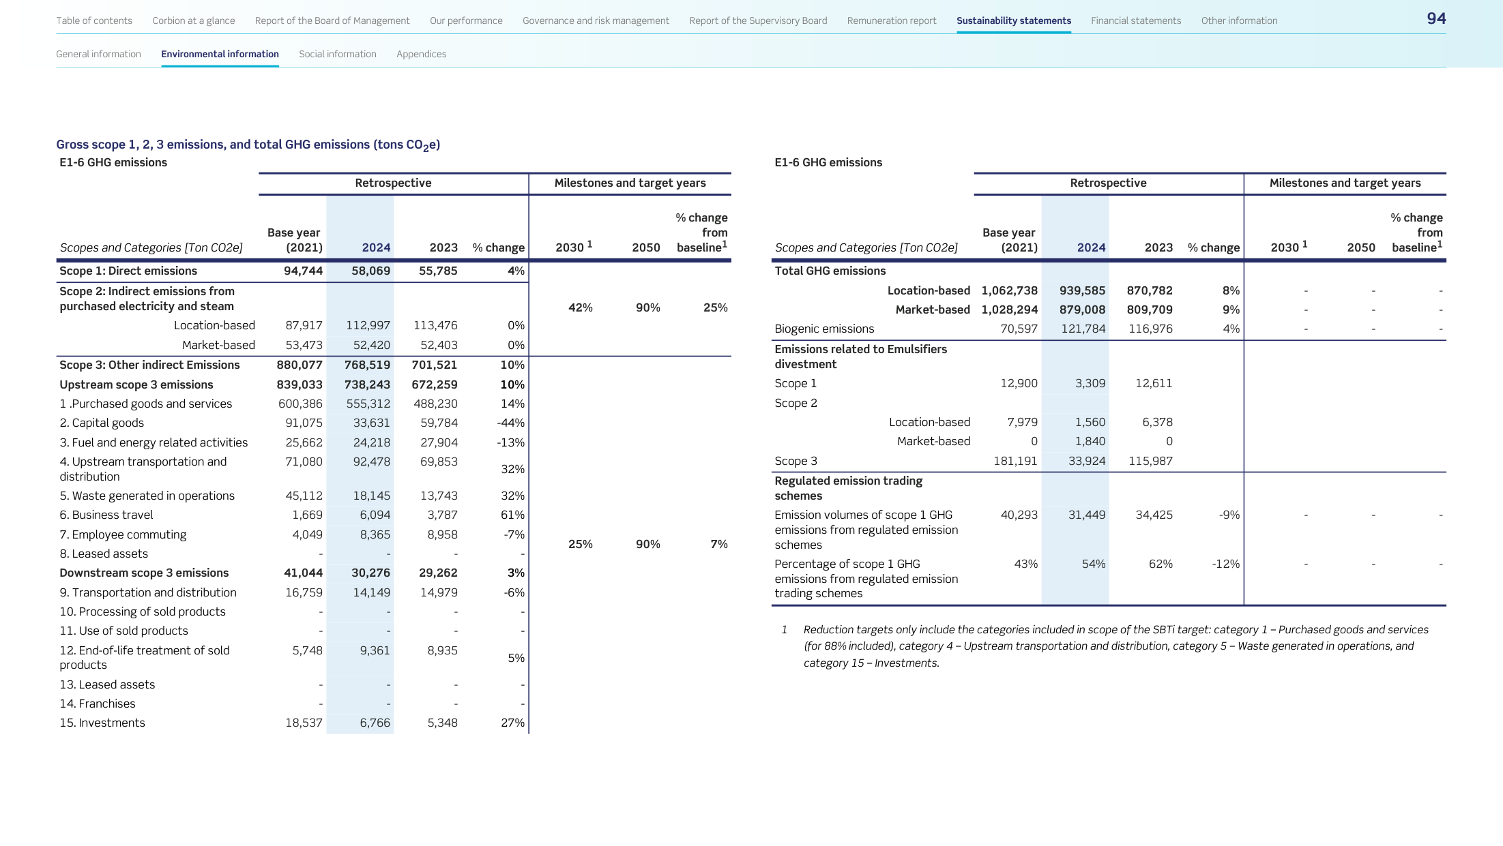This screenshot has width=1503, height=846.
Task: Click Regulated emission trading schemes heading
Action: point(848,488)
